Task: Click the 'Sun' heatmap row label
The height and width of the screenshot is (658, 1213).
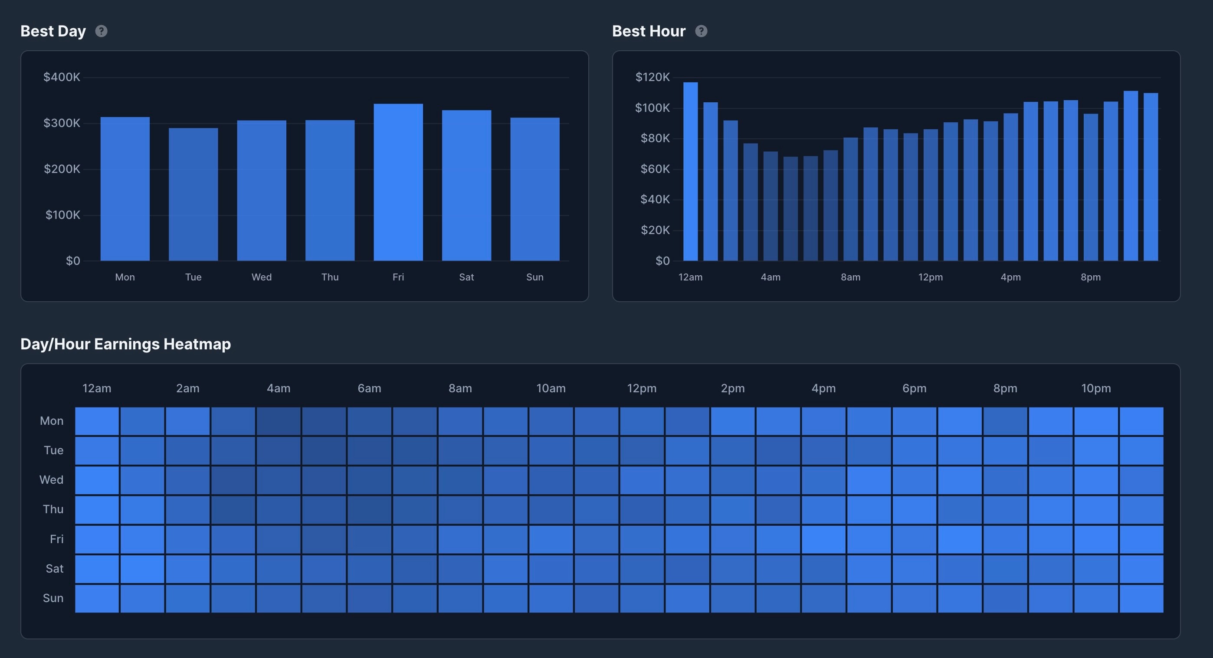Action: coord(53,598)
